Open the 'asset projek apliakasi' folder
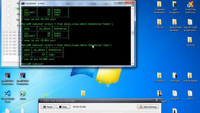Image resolution: width=200 pixels, height=113 pixels. [175, 25]
